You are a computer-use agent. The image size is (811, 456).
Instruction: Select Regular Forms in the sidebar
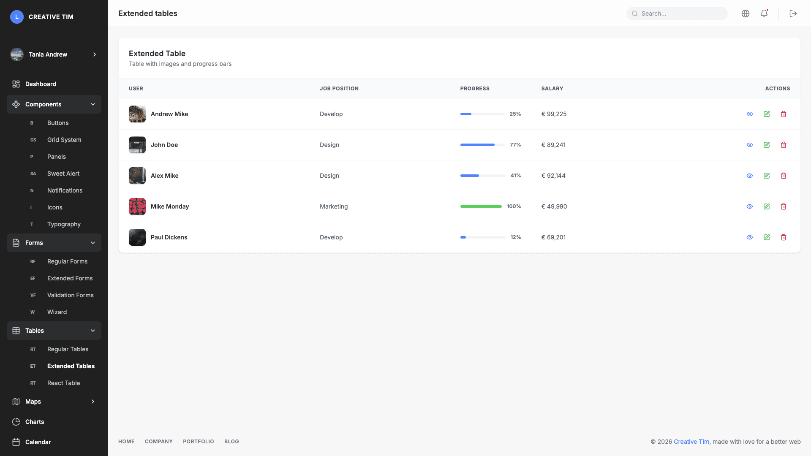tap(67, 261)
